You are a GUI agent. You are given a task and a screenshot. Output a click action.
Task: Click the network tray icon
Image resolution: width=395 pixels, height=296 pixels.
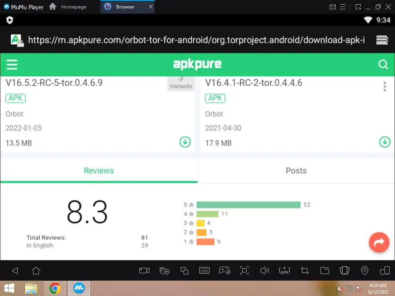tap(349, 289)
